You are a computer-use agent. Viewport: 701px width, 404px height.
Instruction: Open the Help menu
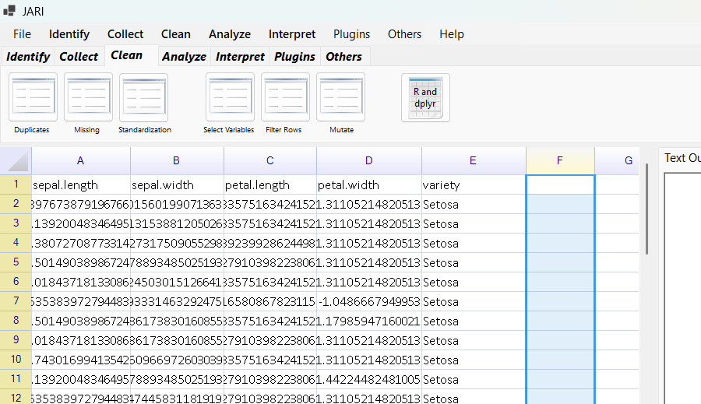[x=451, y=34]
